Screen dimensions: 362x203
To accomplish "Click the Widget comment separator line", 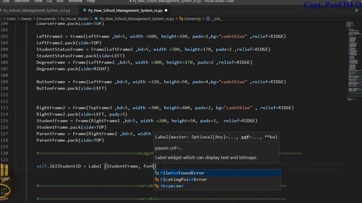I will pos(94,153).
